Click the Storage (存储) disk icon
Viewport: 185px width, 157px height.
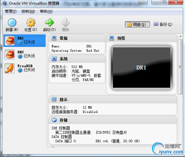(54, 120)
